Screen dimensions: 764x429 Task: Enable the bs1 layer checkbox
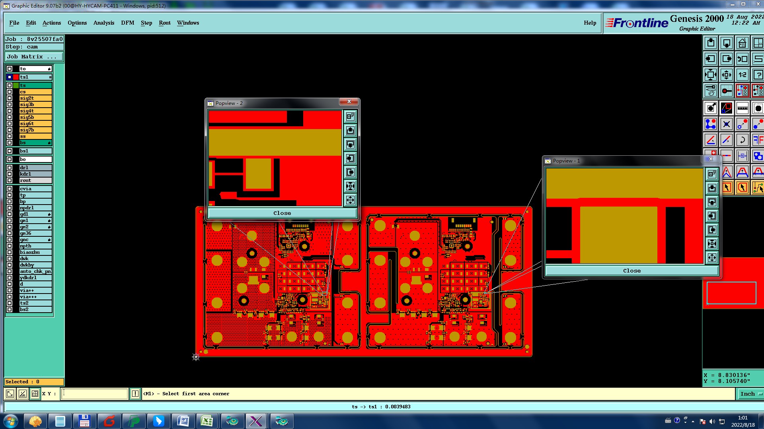(x=10, y=151)
